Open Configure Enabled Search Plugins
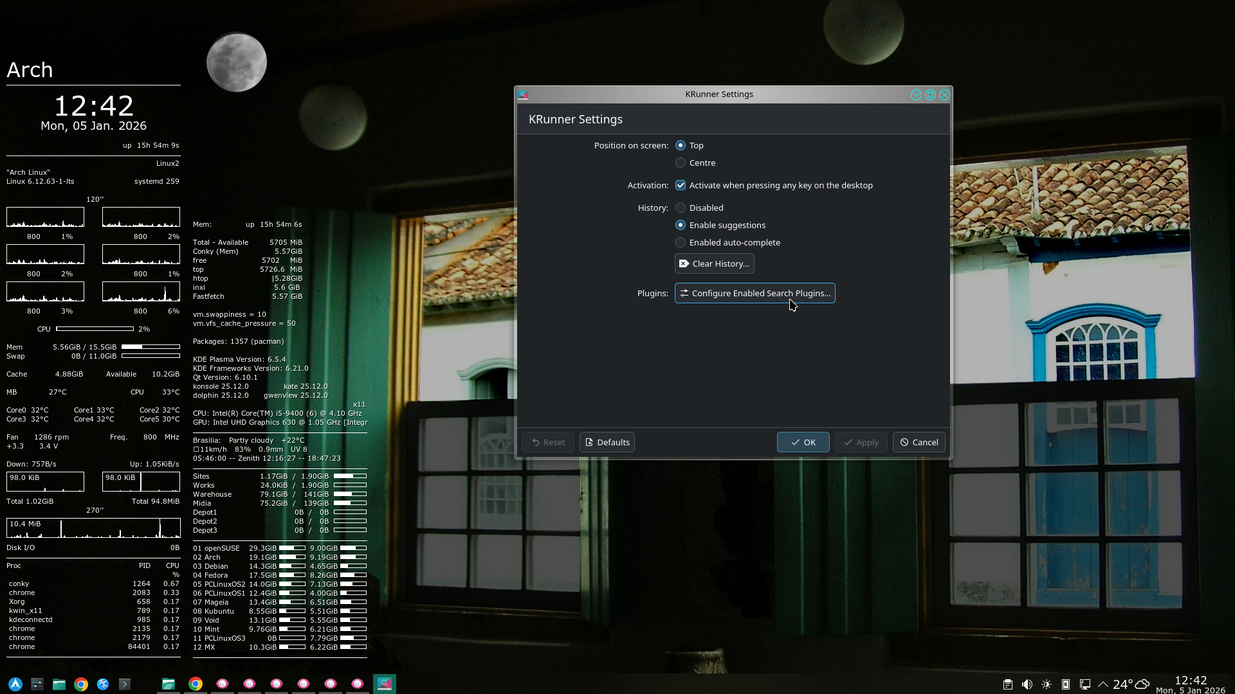This screenshot has width=1235, height=694. click(x=755, y=294)
